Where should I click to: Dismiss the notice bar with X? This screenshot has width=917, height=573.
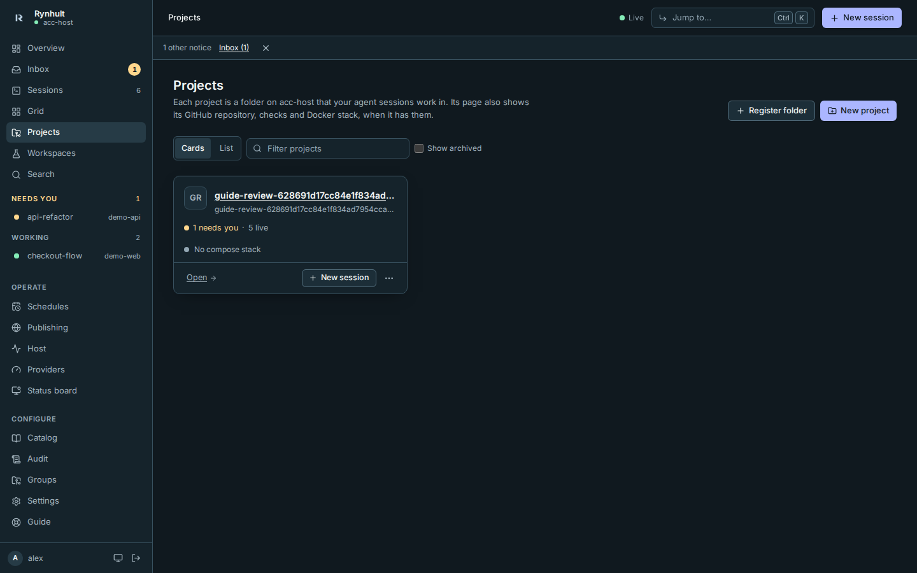tap(266, 48)
